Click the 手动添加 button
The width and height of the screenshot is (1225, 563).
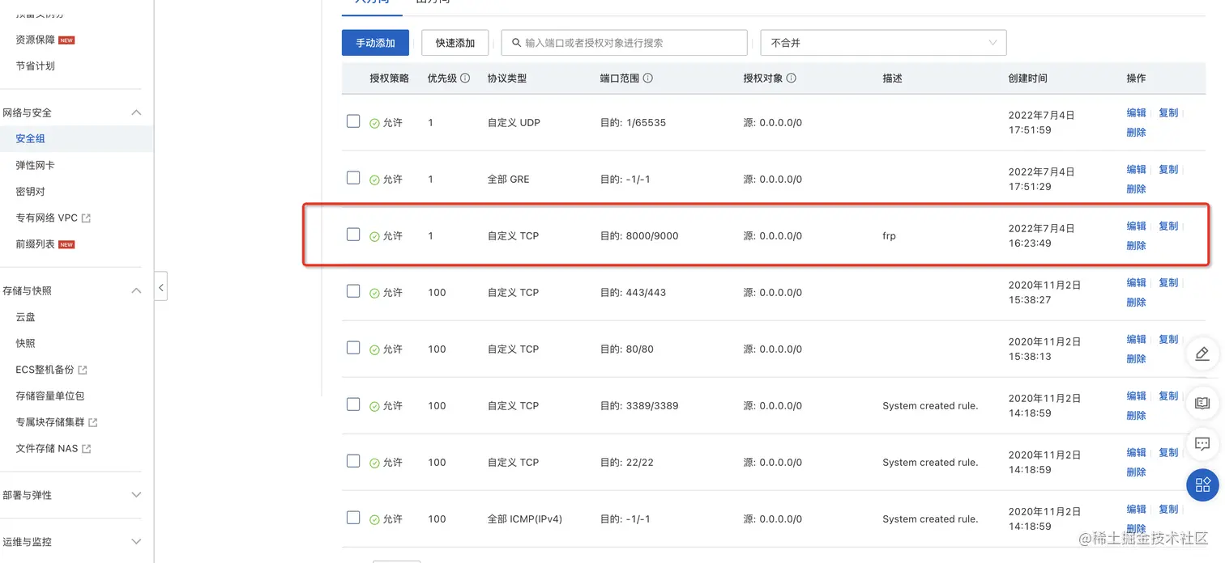[375, 43]
